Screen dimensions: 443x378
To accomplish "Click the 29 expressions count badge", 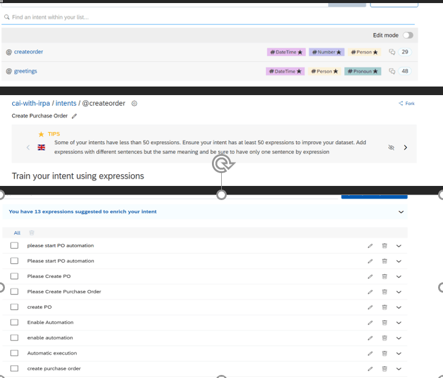I will point(404,52).
